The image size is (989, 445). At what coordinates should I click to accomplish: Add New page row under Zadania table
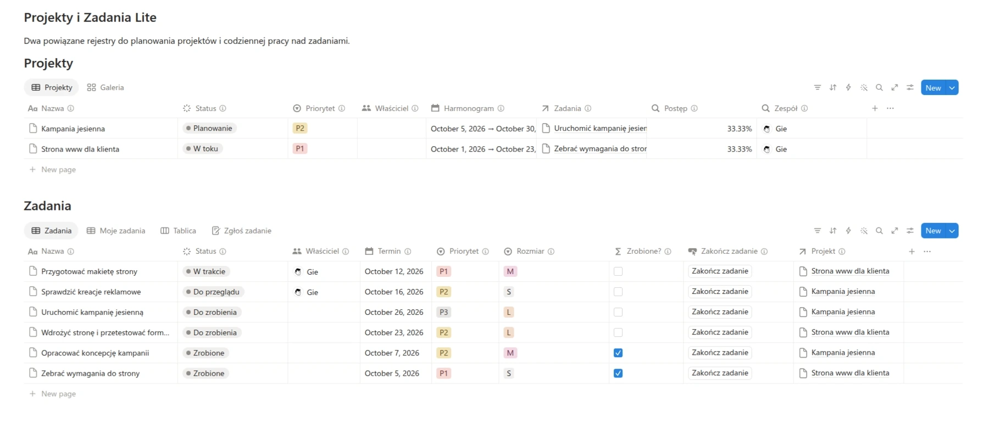[53, 393]
